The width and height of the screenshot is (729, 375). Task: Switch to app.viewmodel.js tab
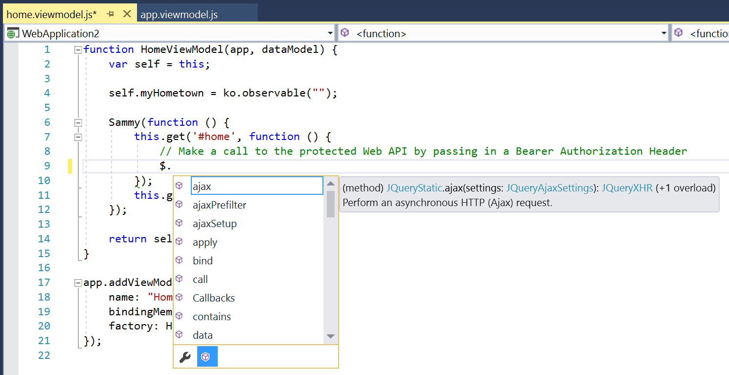179,15
